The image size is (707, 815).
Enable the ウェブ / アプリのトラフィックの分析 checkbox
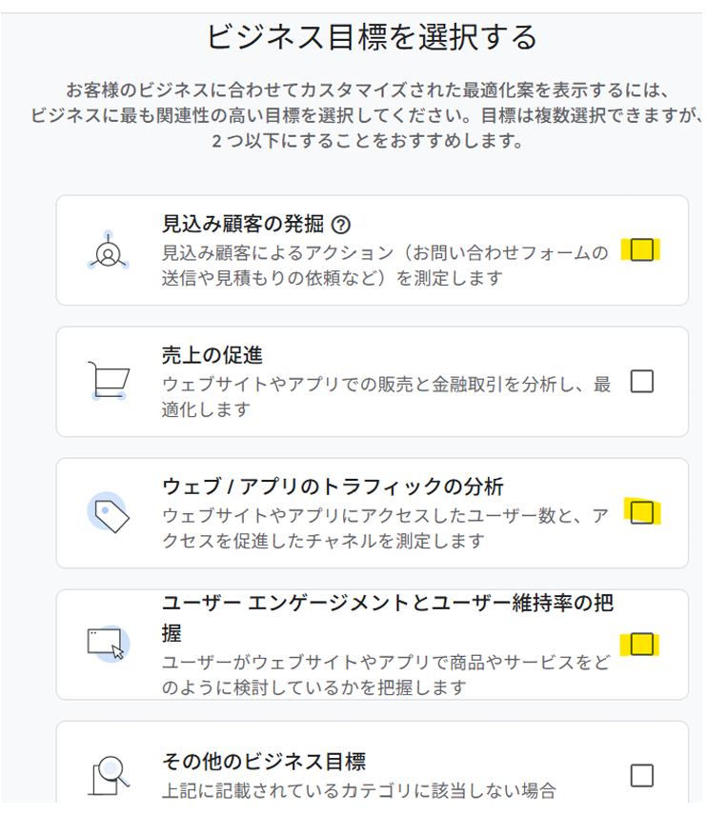point(642,513)
